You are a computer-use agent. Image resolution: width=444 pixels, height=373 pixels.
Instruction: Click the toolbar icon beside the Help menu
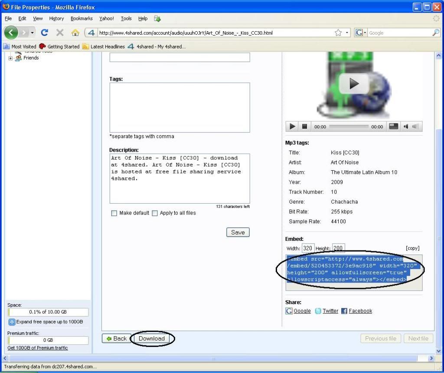click(157, 19)
